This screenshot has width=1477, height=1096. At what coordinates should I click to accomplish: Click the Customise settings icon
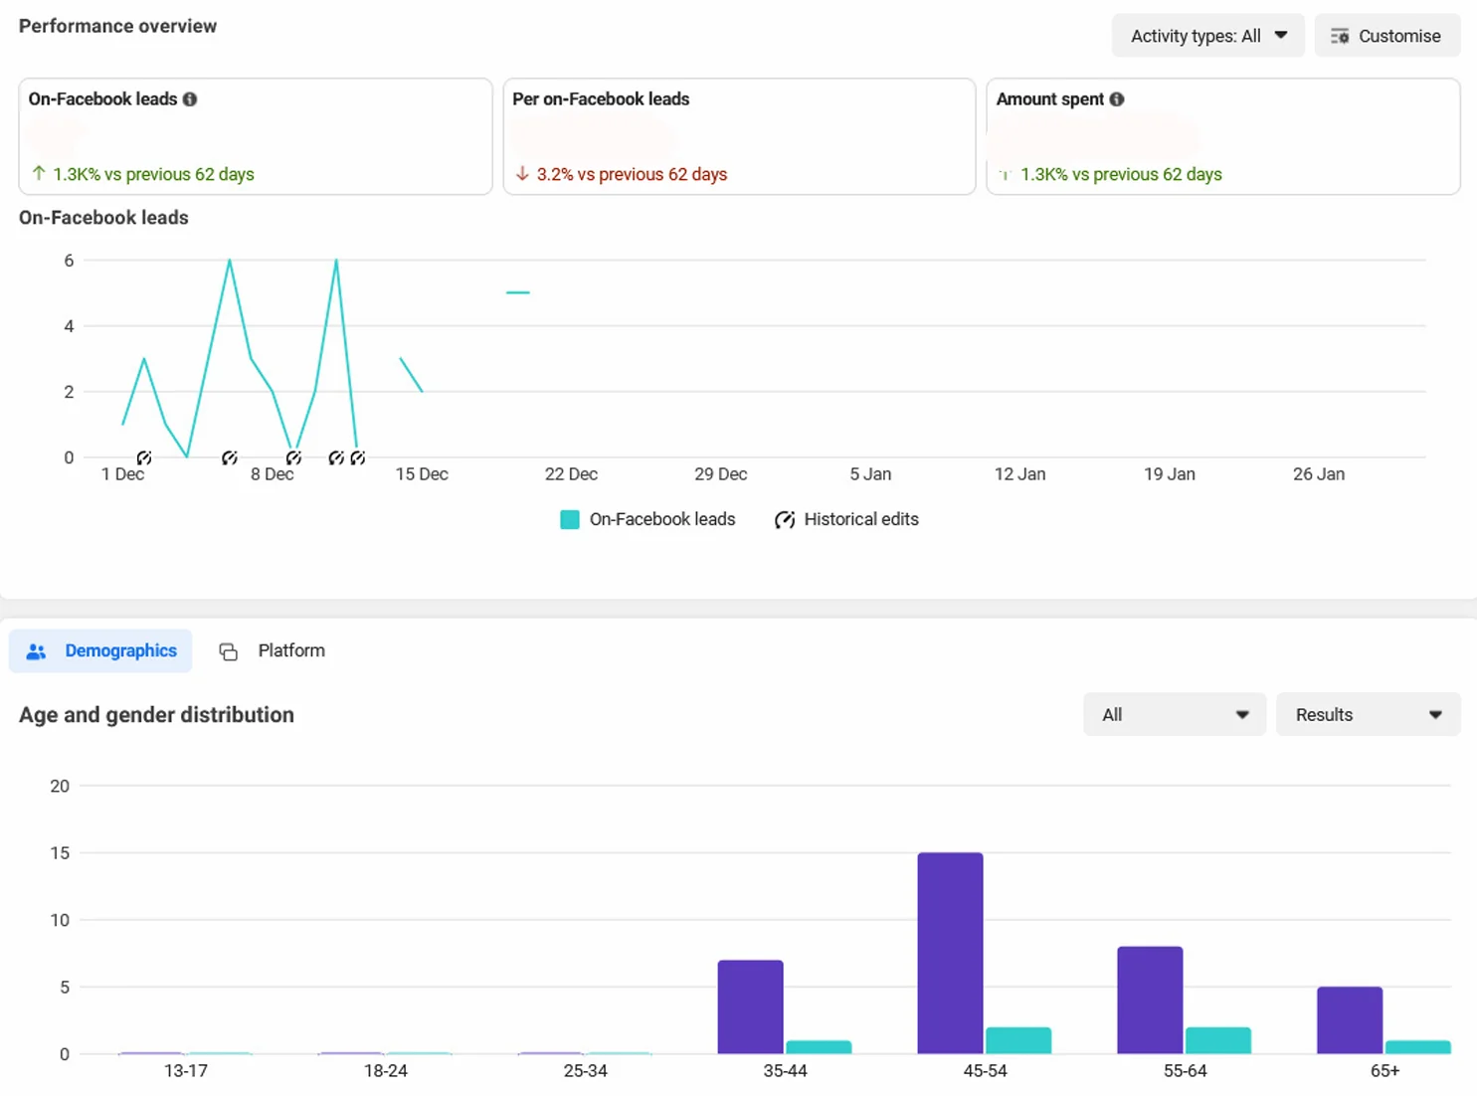click(x=1340, y=36)
